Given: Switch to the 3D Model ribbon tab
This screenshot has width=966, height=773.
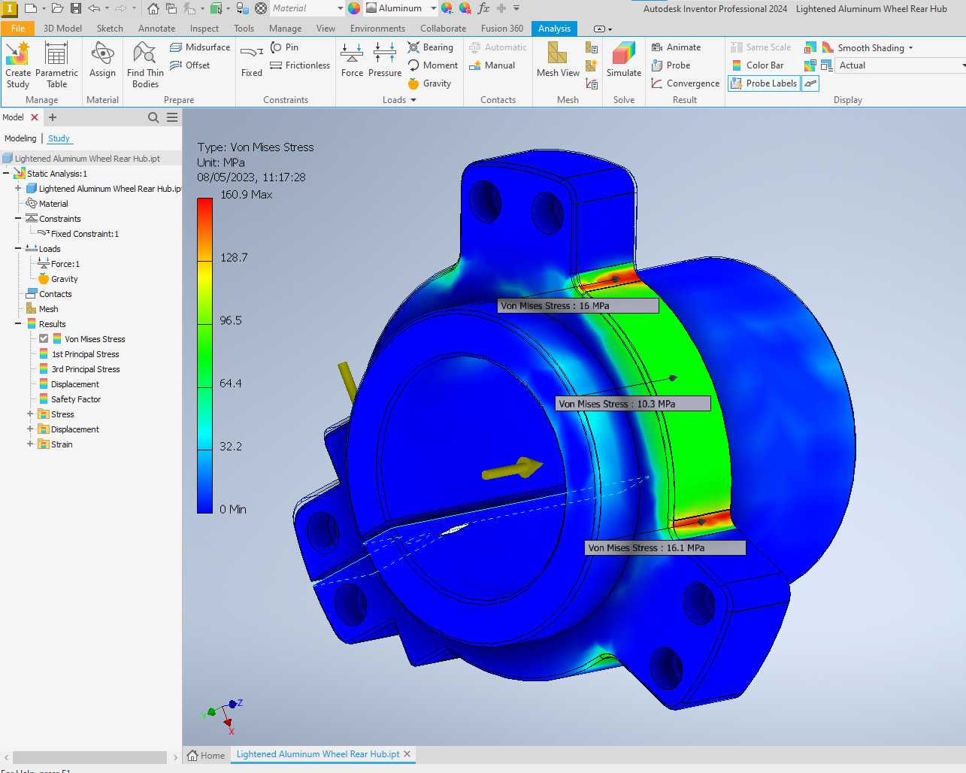Looking at the screenshot, I should [x=62, y=29].
